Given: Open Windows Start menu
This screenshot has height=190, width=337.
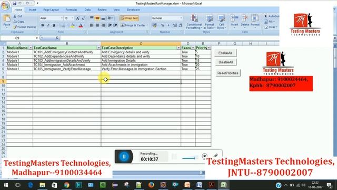Looking at the screenshot, I should [x=6, y=185].
